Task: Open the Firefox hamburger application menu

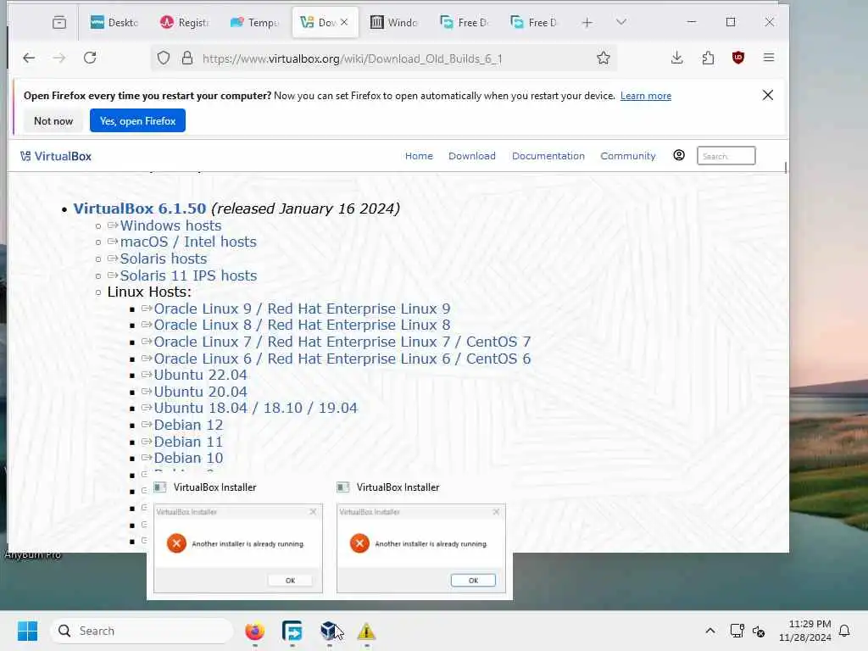Action: [x=768, y=58]
